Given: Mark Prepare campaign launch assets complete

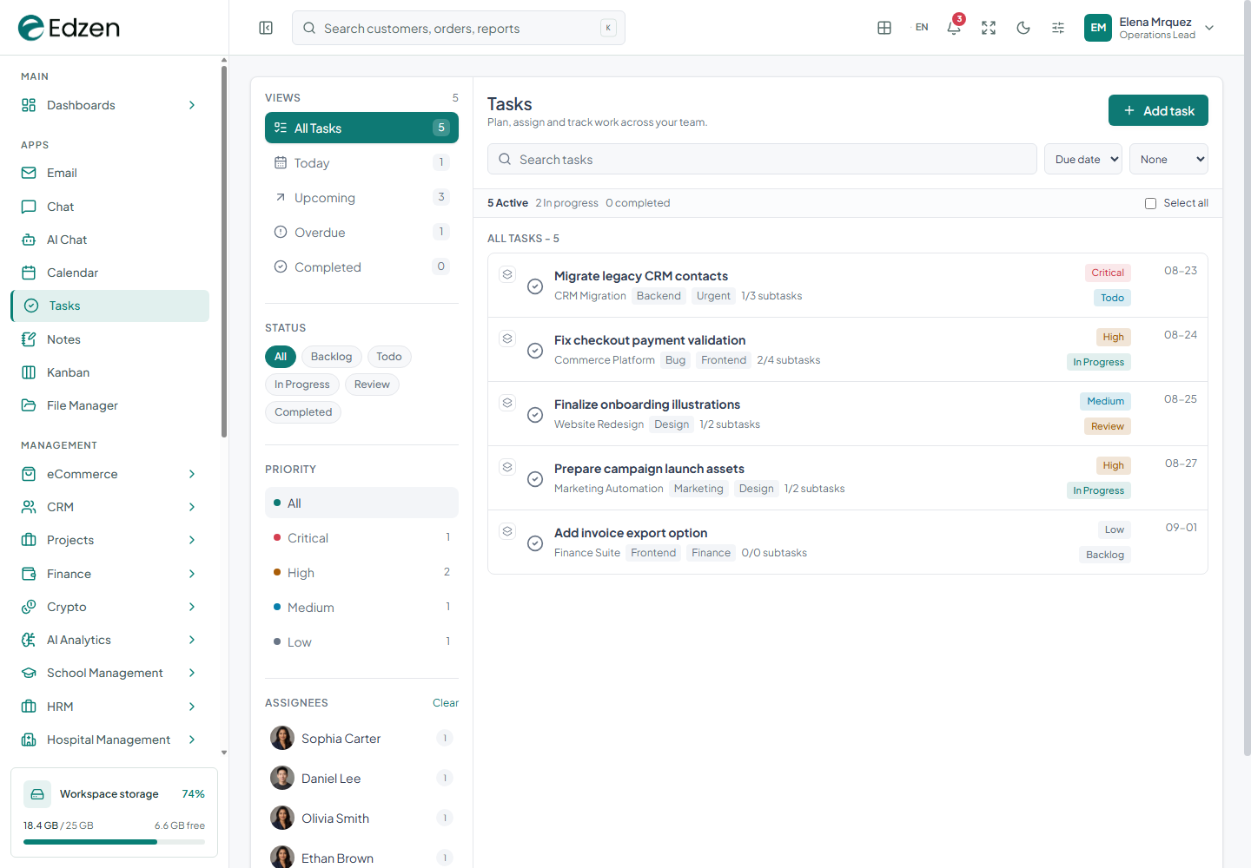Looking at the screenshot, I should (x=535, y=479).
